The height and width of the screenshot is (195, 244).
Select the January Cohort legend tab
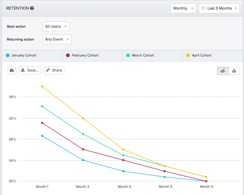(32, 55)
